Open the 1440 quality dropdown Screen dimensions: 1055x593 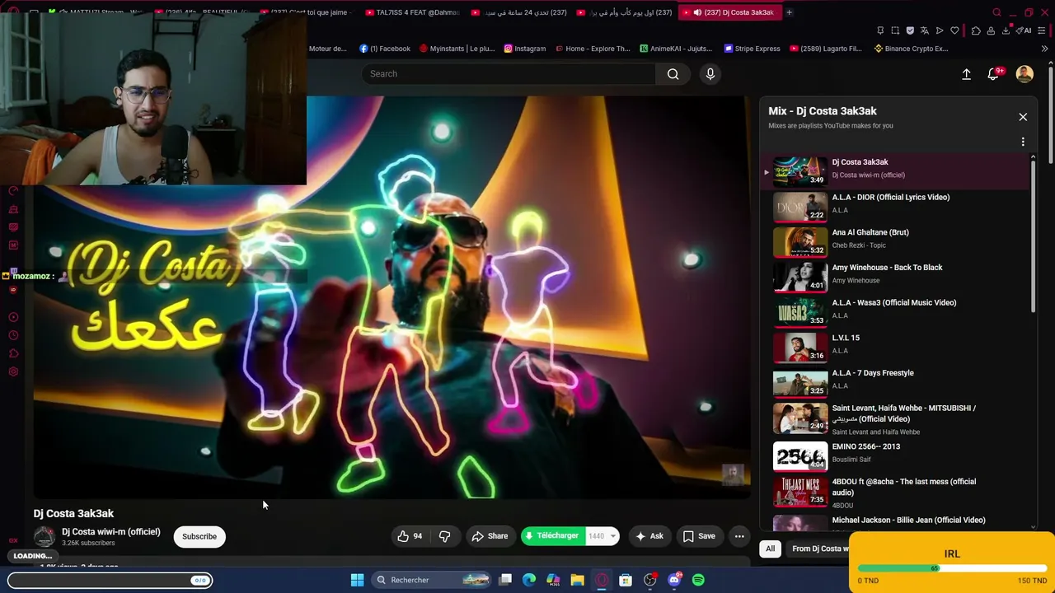pyautogui.click(x=601, y=536)
